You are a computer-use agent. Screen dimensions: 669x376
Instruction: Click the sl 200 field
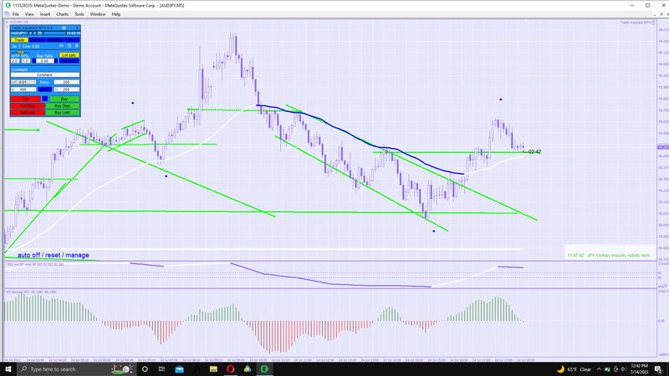[x=67, y=89]
